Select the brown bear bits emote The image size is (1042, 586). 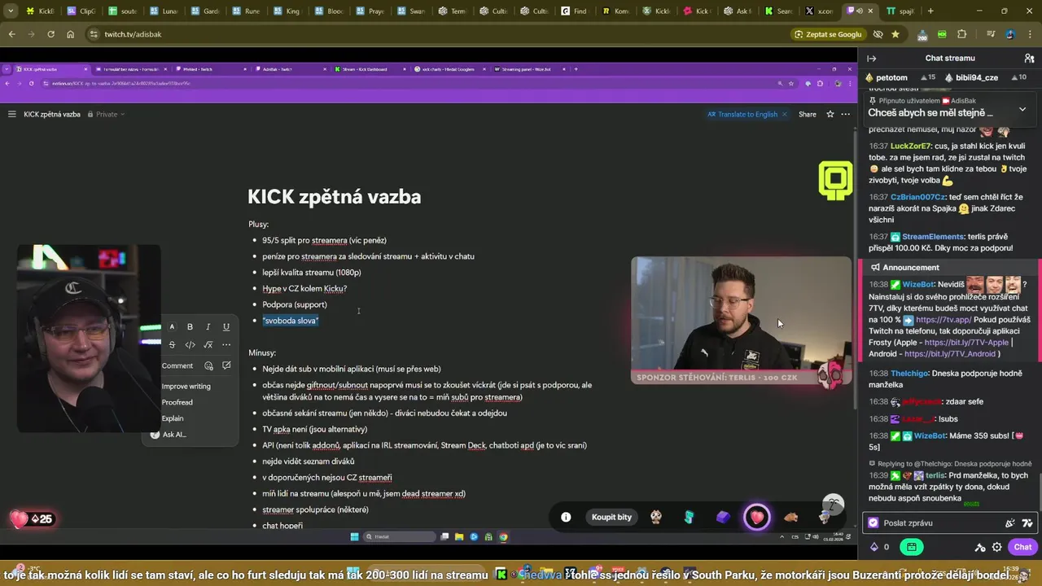pos(790,517)
